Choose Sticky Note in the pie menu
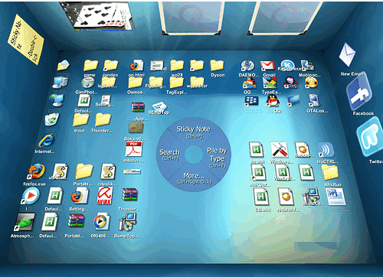 click(x=194, y=132)
